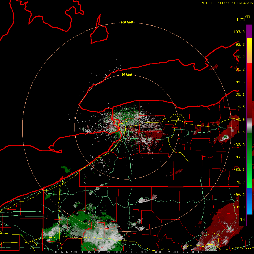
Task: Click the green-centered velocity couplet east of radar
Action: click(225, 137)
